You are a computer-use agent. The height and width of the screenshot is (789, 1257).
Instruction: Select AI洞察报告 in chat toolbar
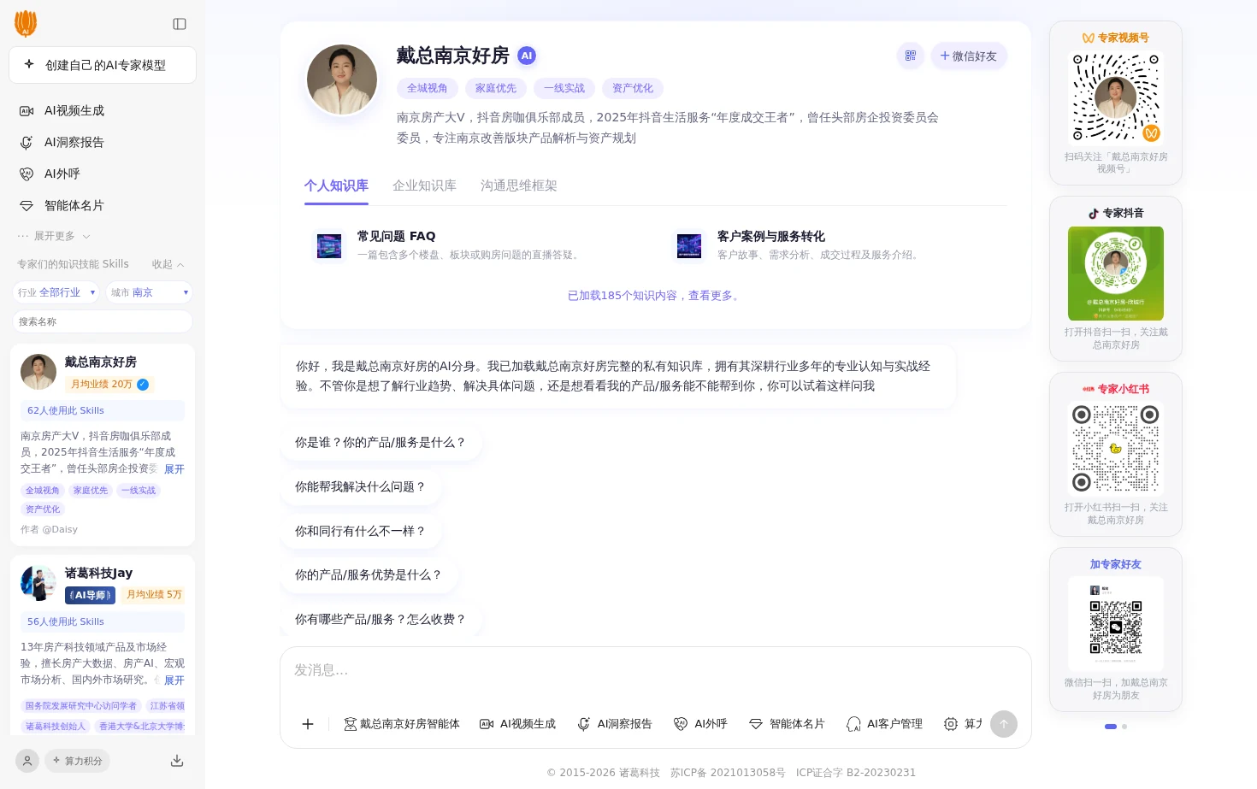coord(615,724)
